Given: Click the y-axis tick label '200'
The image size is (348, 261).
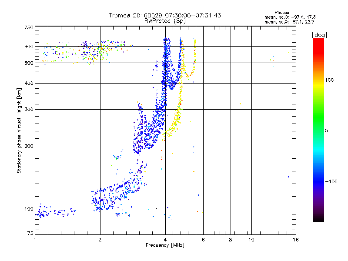Looking at the screenshot, I should click(x=29, y=146).
